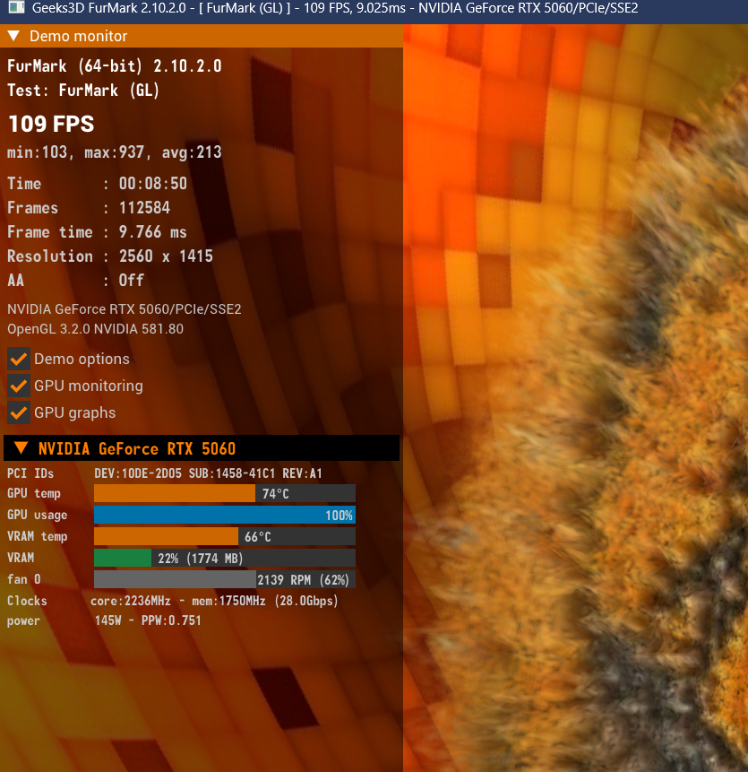
Task: Click the OpenGL 3.2.0 NVIDIA driver line
Action: [x=95, y=329]
